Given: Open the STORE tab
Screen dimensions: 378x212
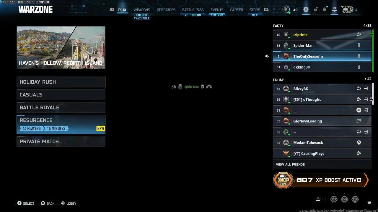Looking at the screenshot, I should point(255,10).
